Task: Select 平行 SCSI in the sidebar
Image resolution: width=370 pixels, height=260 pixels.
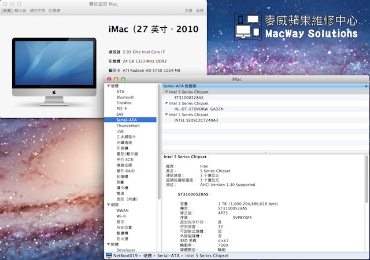Action: (x=125, y=160)
